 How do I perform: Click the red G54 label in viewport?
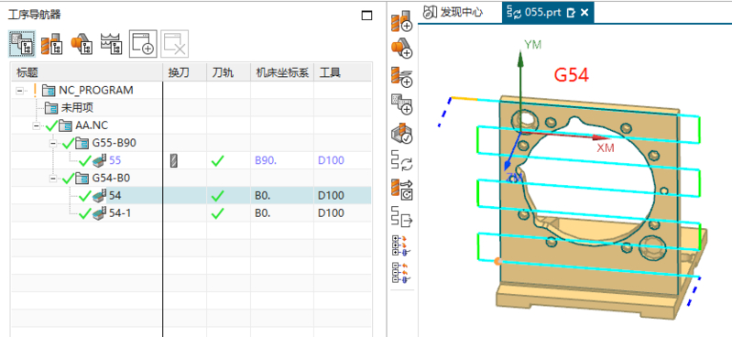pos(572,75)
